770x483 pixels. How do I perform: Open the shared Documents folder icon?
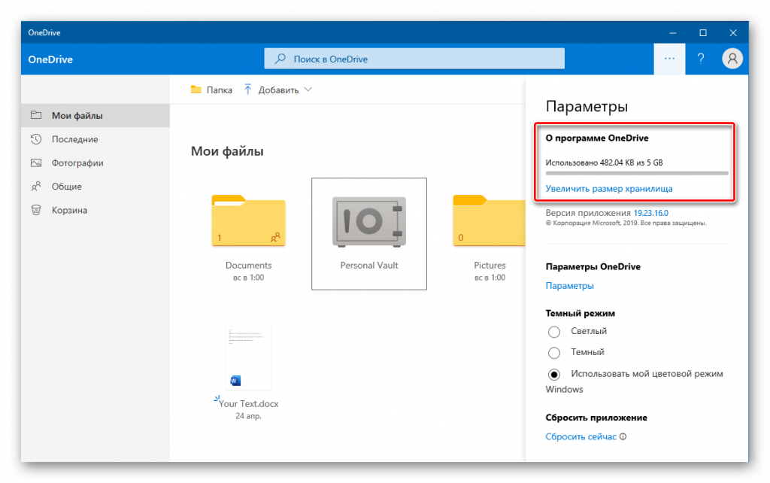pos(248,221)
